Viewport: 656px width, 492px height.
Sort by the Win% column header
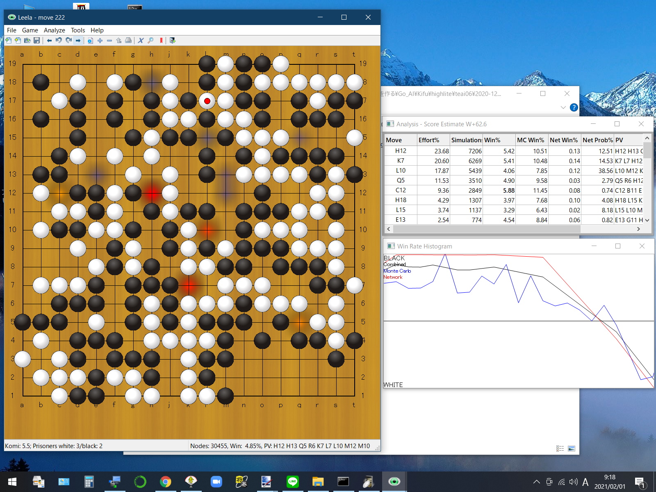click(492, 140)
